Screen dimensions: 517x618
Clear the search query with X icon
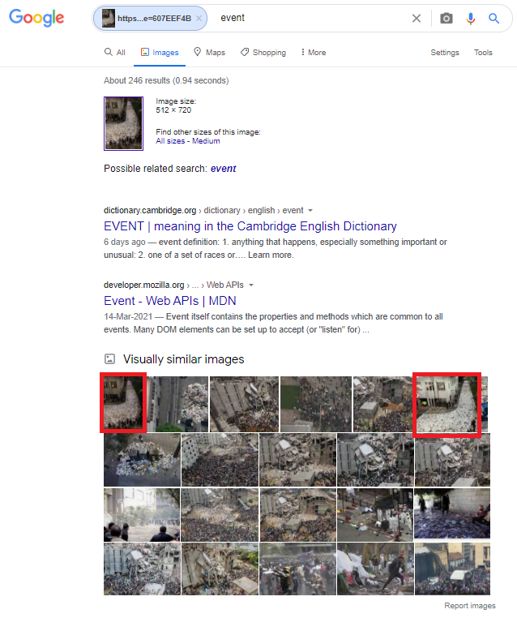point(417,18)
